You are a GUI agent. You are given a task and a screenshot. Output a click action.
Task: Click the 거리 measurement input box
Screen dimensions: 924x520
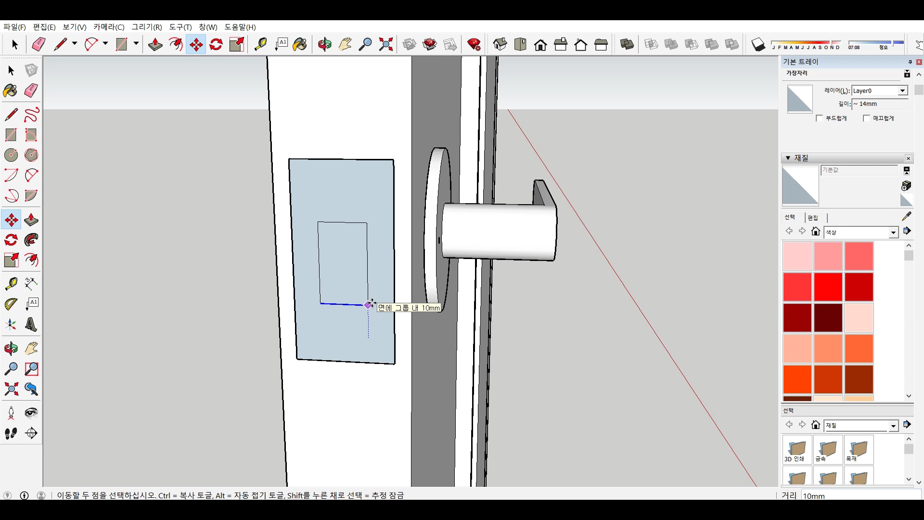[859, 495]
